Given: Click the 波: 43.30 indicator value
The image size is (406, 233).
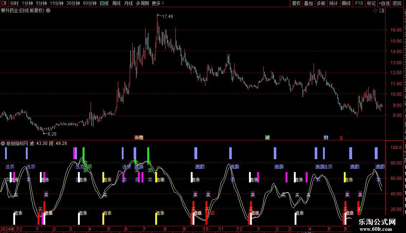Looking at the screenshot, I should pos(38,143).
